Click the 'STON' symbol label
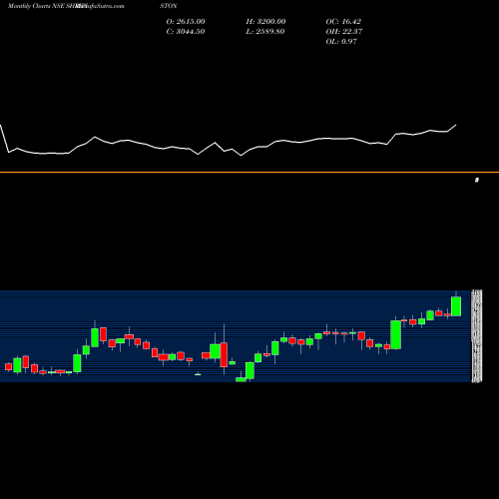 click(x=169, y=6)
